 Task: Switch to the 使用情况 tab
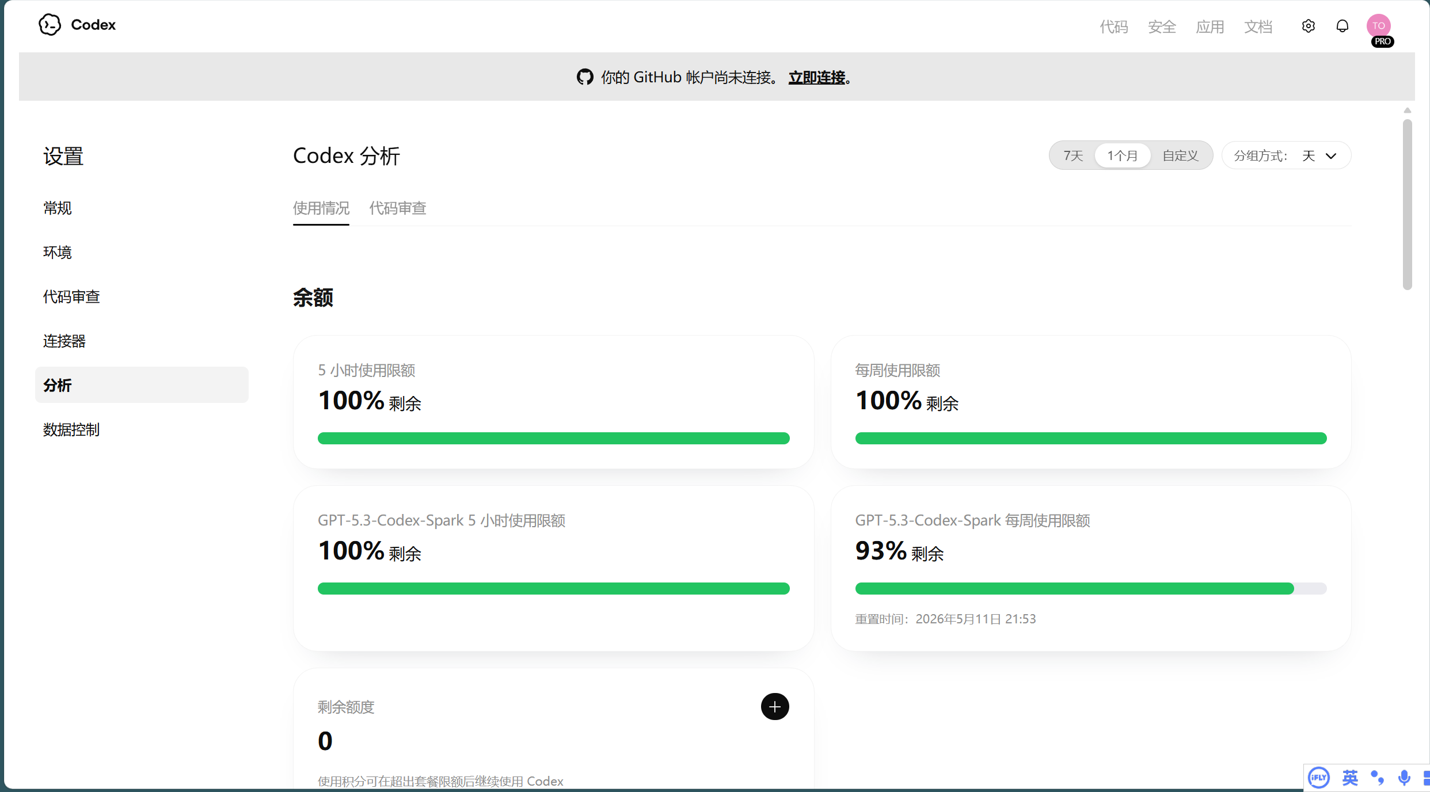click(x=321, y=208)
